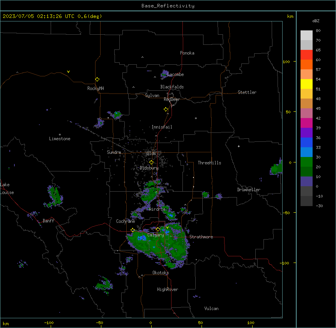This screenshot has width=336, height=328.
Task: Select the Didsbury label
Action: tap(149, 168)
